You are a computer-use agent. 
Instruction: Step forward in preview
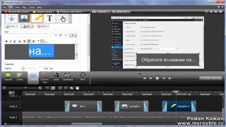tap(164, 78)
